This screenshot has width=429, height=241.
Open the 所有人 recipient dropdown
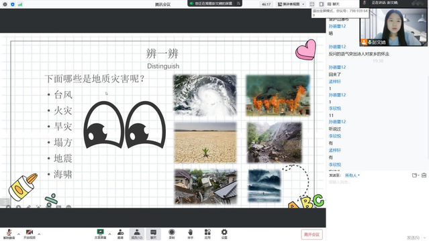point(352,175)
